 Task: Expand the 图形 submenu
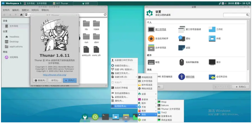[147, 111]
